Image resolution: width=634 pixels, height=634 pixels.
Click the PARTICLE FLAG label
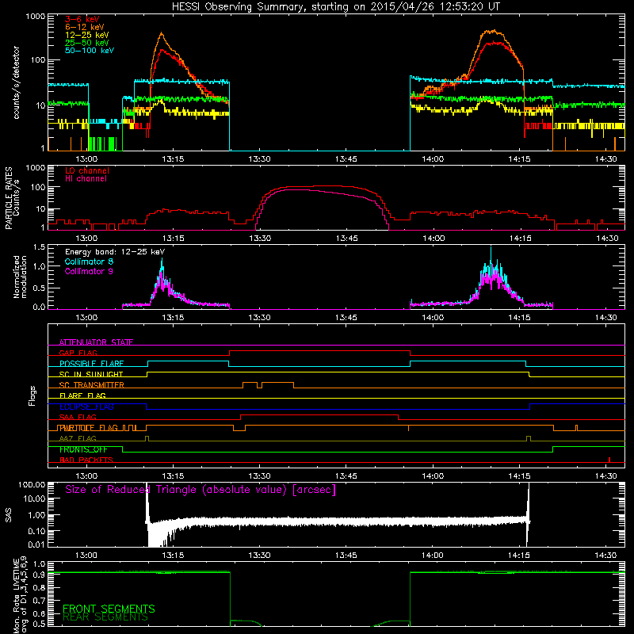pos(88,428)
